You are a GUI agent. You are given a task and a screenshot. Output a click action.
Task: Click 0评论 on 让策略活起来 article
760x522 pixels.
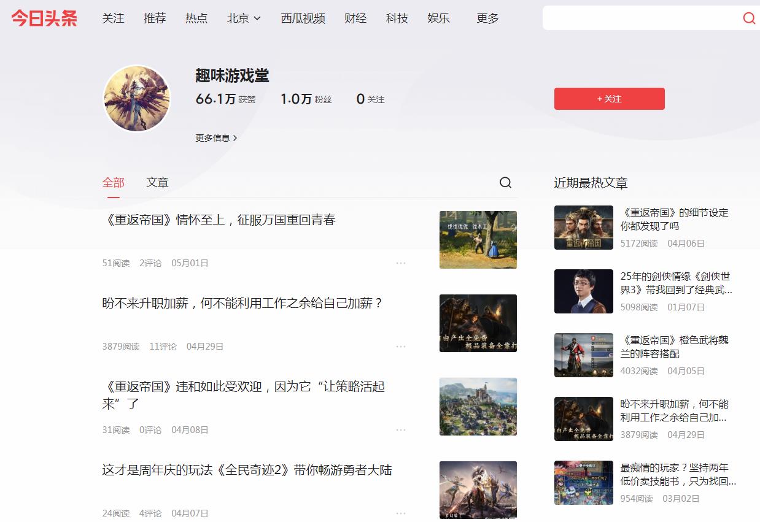pos(150,430)
